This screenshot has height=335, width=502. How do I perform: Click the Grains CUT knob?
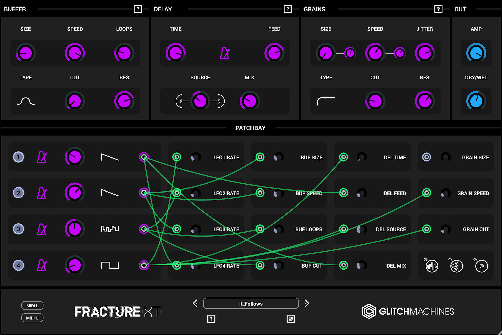click(x=375, y=101)
